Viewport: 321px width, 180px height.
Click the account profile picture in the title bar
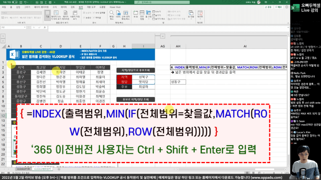(259, 2)
